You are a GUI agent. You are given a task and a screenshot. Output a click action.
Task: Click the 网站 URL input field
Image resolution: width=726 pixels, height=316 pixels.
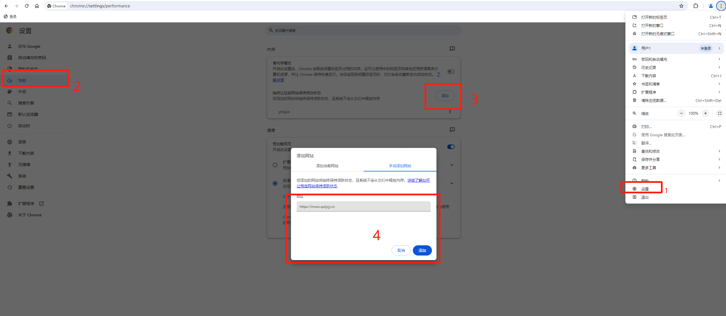pyautogui.click(x=363, y=207)
